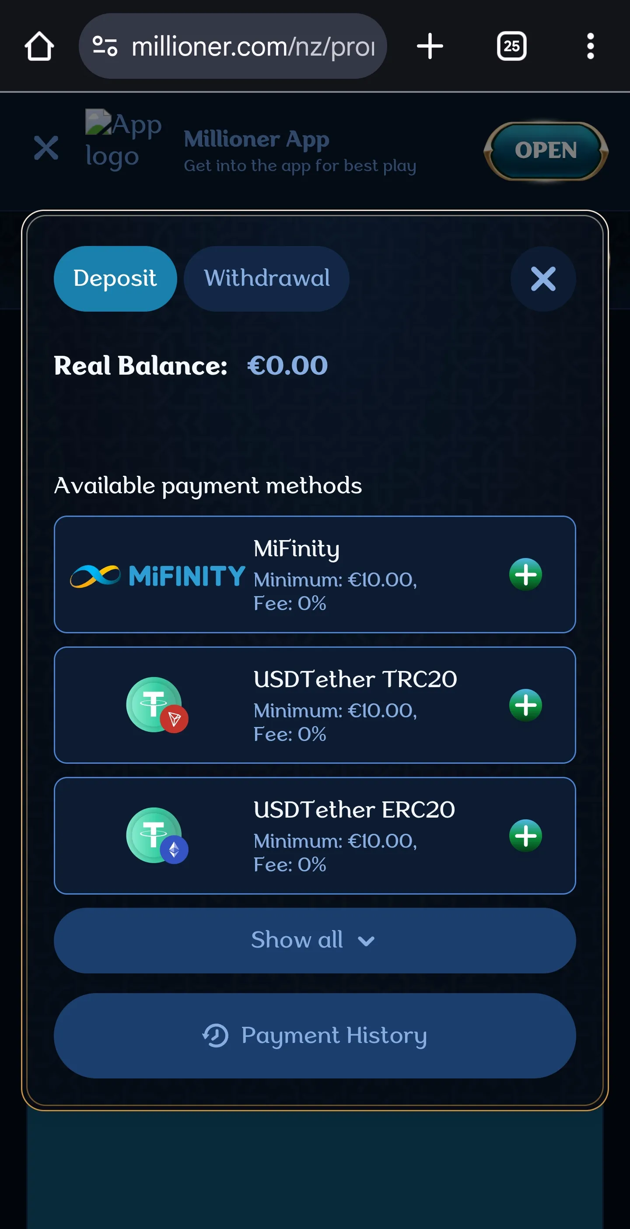This screenshot has height=1229, width=630.
Task: Close the deposit dialog
Action: click(x=543, y=279)
